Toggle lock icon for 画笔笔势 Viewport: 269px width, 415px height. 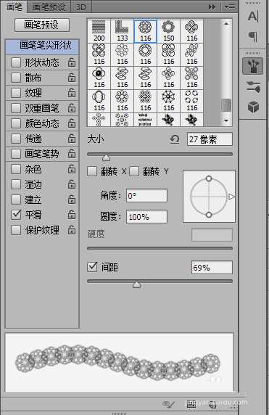72,153
